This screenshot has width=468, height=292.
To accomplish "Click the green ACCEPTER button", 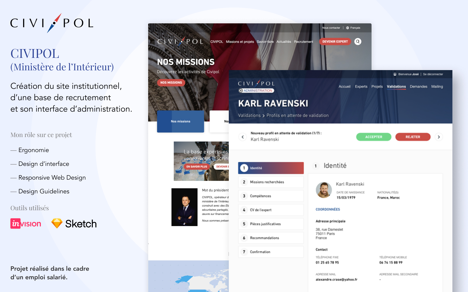I will (x=374, y=137).
